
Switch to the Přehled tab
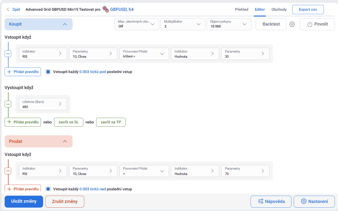point(242,9)
